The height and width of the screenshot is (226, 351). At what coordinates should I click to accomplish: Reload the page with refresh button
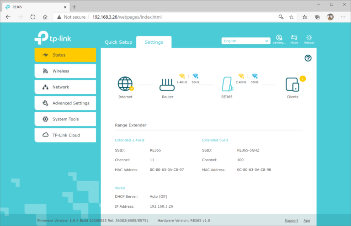[33, 17]
